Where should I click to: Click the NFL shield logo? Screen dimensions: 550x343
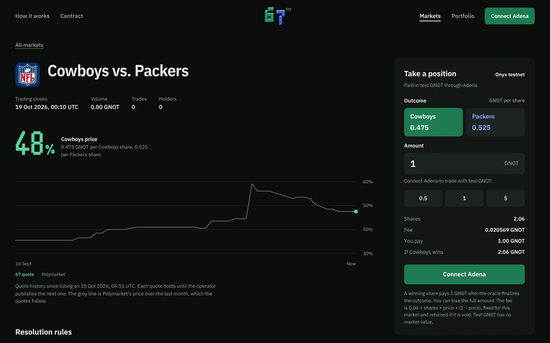pos(27,75)
